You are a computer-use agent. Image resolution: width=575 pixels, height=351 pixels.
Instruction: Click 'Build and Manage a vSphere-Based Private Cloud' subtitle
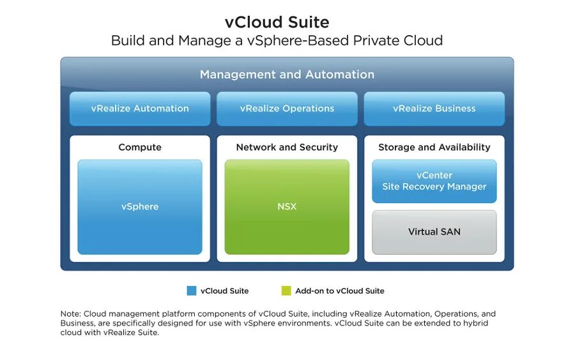pos(277,40)
